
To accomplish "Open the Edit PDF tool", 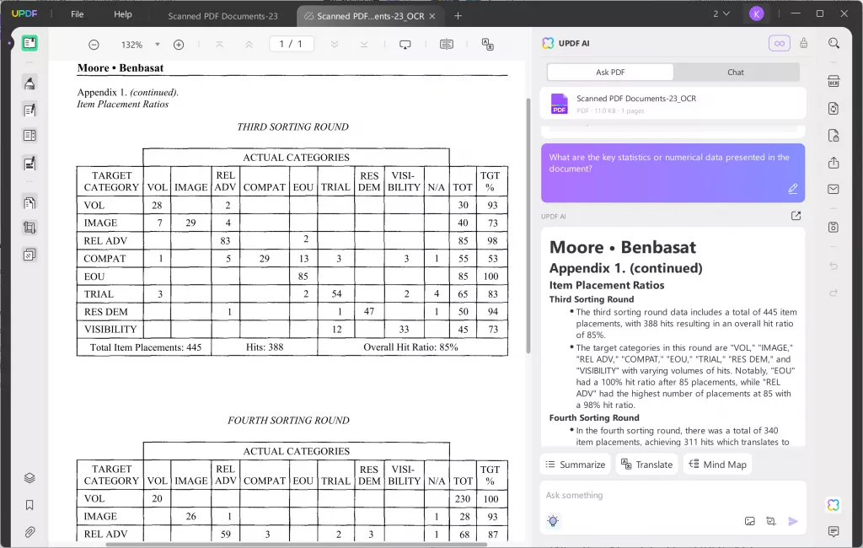I will tap(29, 110).
